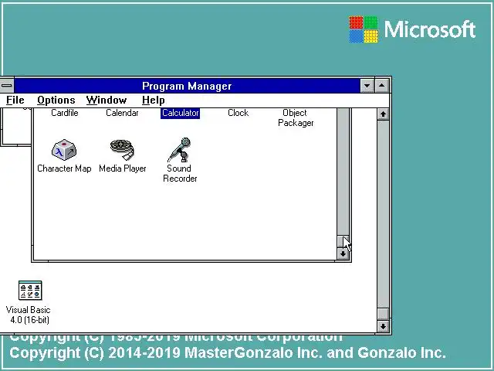Open Sound Recorder microphone icon

[x=180, y=150]
